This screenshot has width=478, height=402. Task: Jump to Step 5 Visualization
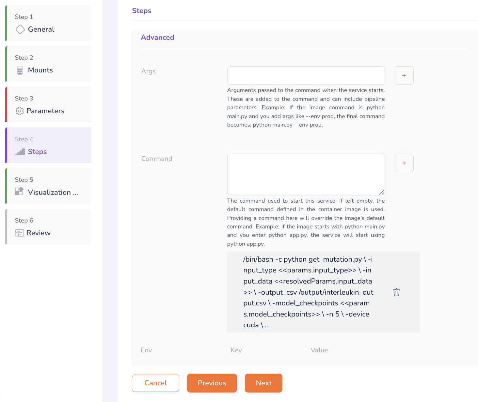click(49, 186)
